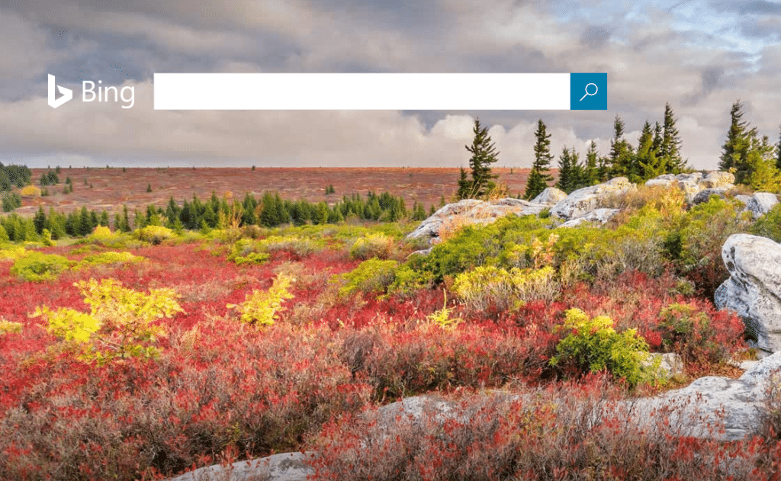Focus the Bing search text field

point(362,91)
